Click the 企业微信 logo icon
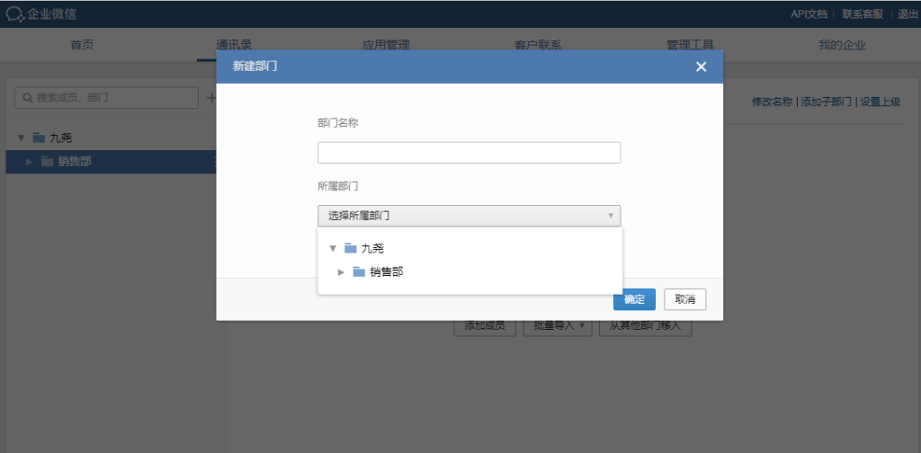The width and height of the screenshot is (921, 453). (14, 14)
